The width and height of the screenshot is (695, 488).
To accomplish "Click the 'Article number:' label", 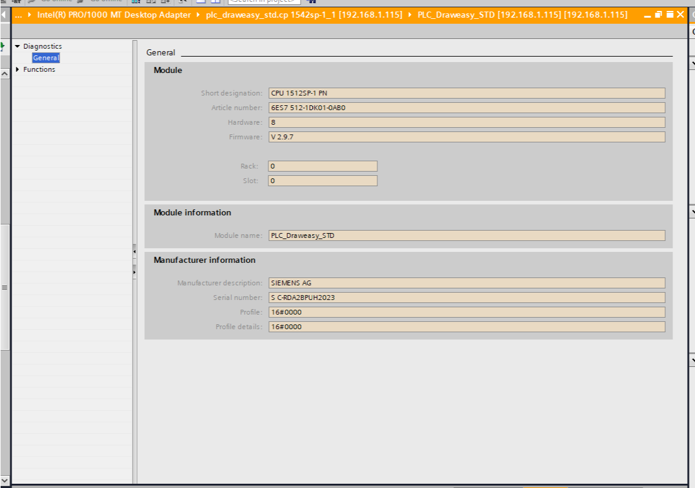I will click(x=237, y=108).
